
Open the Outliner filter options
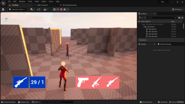click(x=141, y=18)
